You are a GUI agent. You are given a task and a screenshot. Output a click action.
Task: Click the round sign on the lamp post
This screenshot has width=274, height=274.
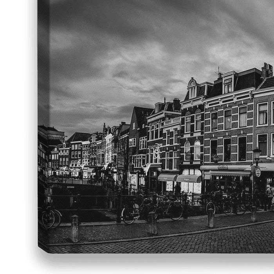(258, 172)
